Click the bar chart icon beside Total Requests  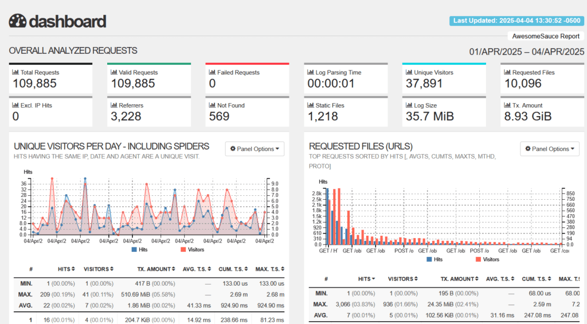tap(15, 73)
